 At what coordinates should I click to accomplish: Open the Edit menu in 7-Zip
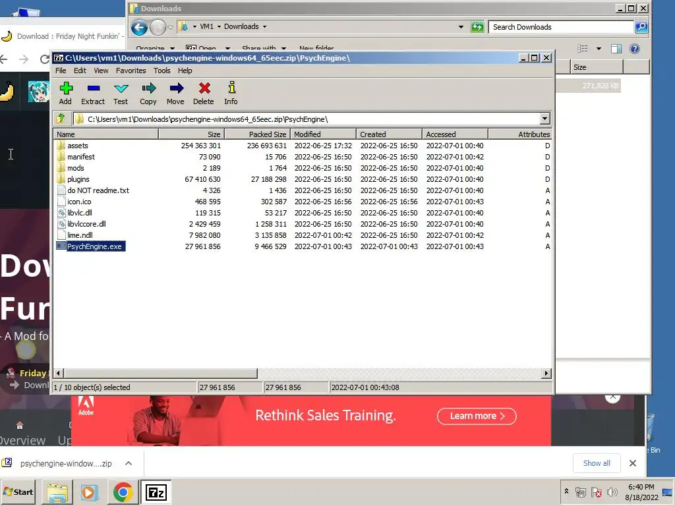pos(80,70)
